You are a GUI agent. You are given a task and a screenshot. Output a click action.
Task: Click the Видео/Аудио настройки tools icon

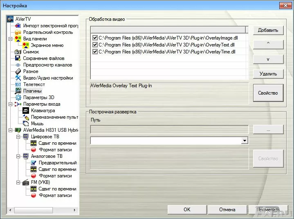18,78
